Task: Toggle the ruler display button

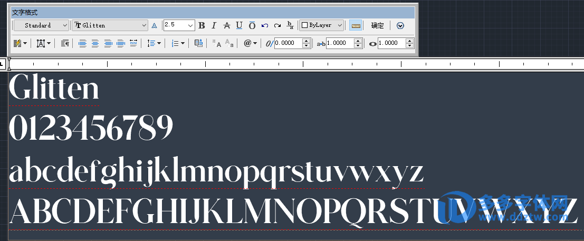Action: click(356, 25)
